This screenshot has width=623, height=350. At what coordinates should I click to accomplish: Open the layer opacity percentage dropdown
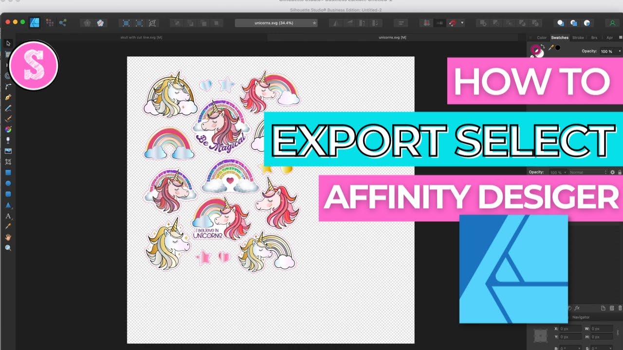(558, 172)
